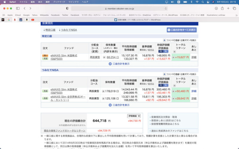Expand トータルリターン header plus in 特定口座
Viewport: 239px width, 149px height.
[174, 52]
